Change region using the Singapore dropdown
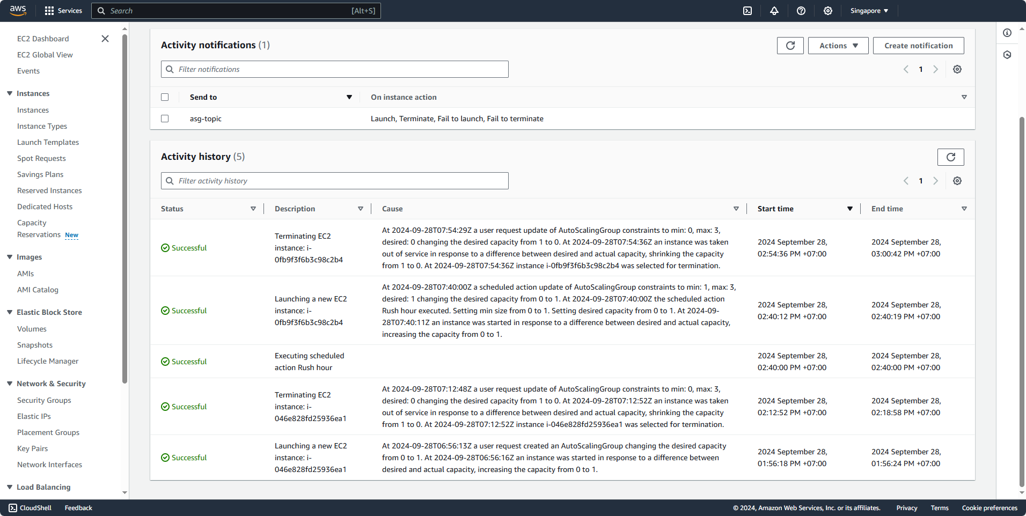This screenshot has height=516, width=1026. pos(868,11)
